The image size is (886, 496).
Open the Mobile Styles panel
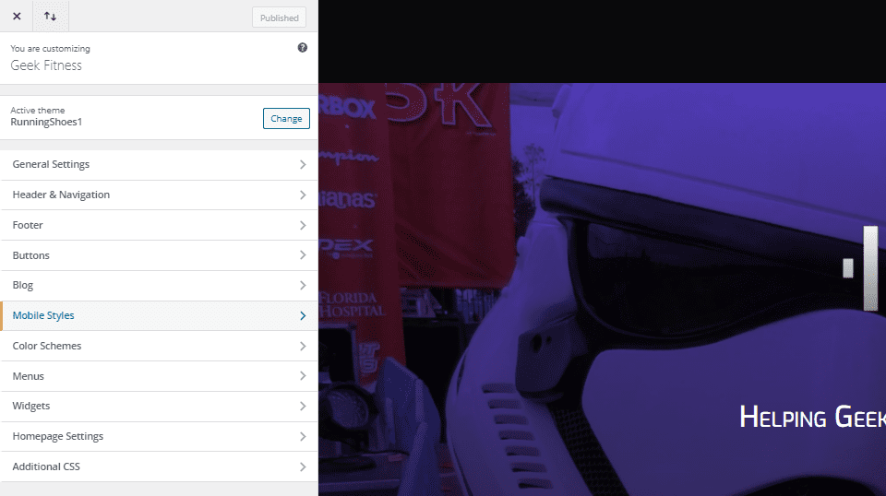(x=159, y=316)
